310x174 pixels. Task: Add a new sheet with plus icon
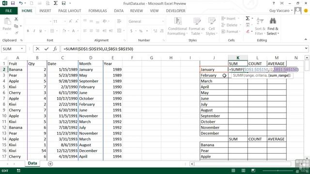[50, 163]
